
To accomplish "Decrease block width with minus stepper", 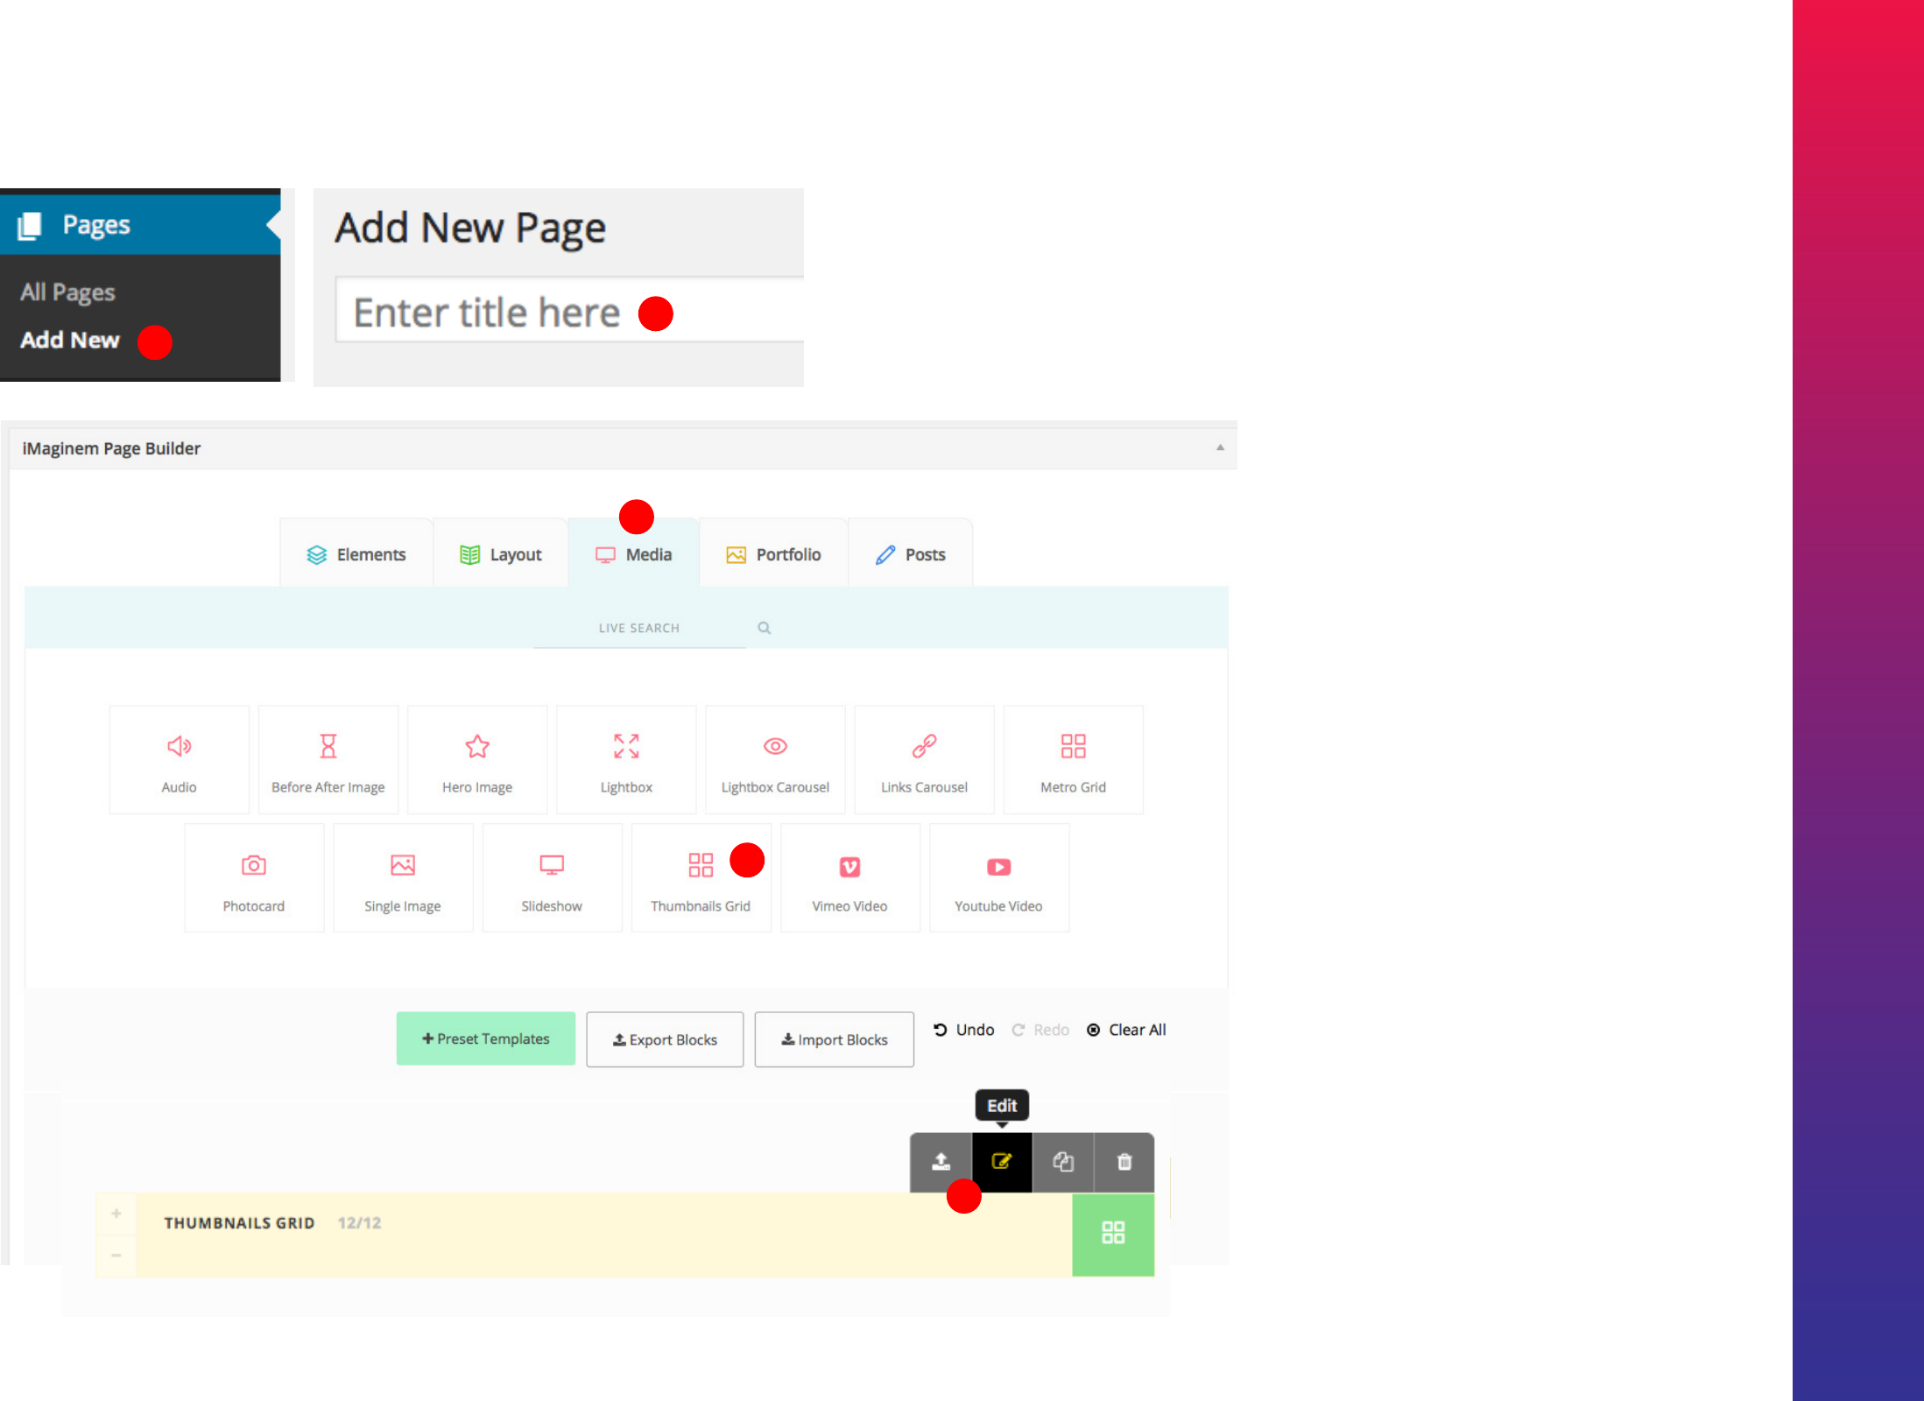I will coord(116,1256).
